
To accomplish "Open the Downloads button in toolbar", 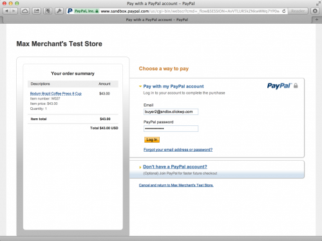I will tap(315, 11).
